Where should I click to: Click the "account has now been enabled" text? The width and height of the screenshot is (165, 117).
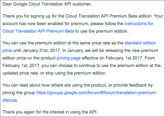(33, 24)
